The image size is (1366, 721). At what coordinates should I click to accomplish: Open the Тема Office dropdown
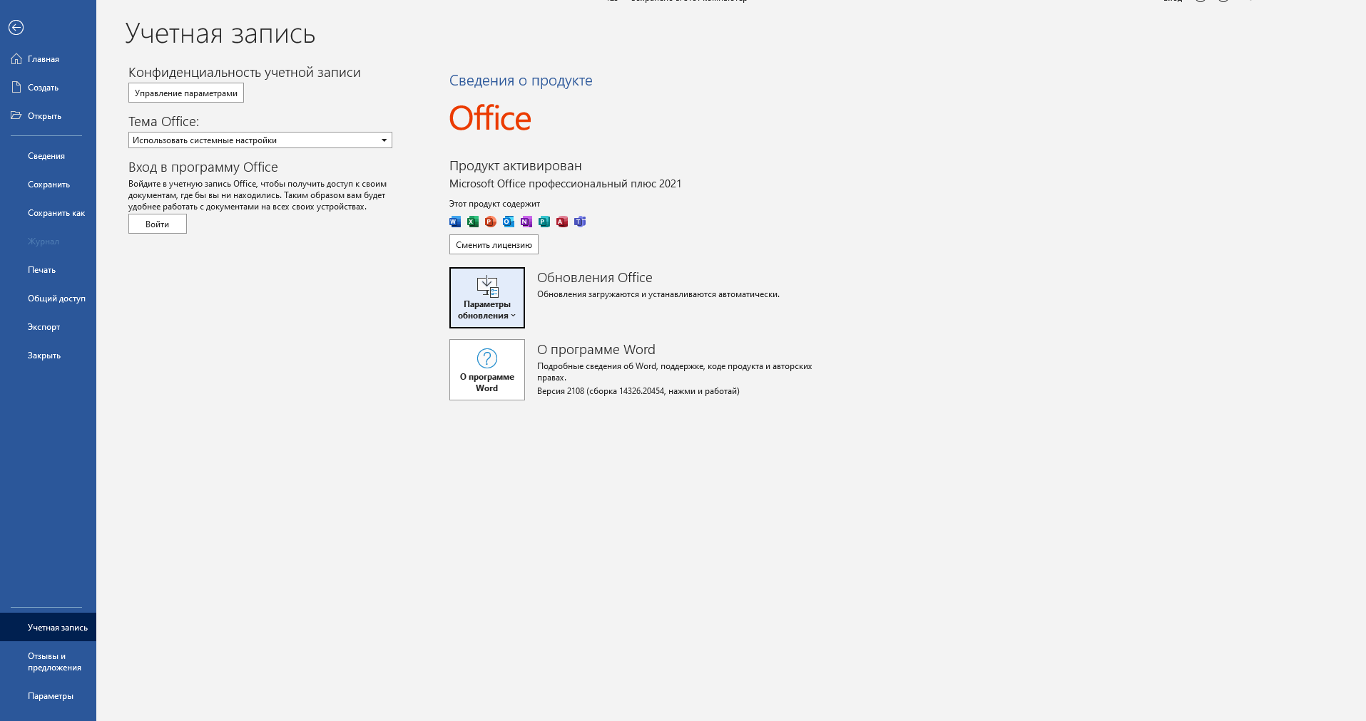(260, 140)
